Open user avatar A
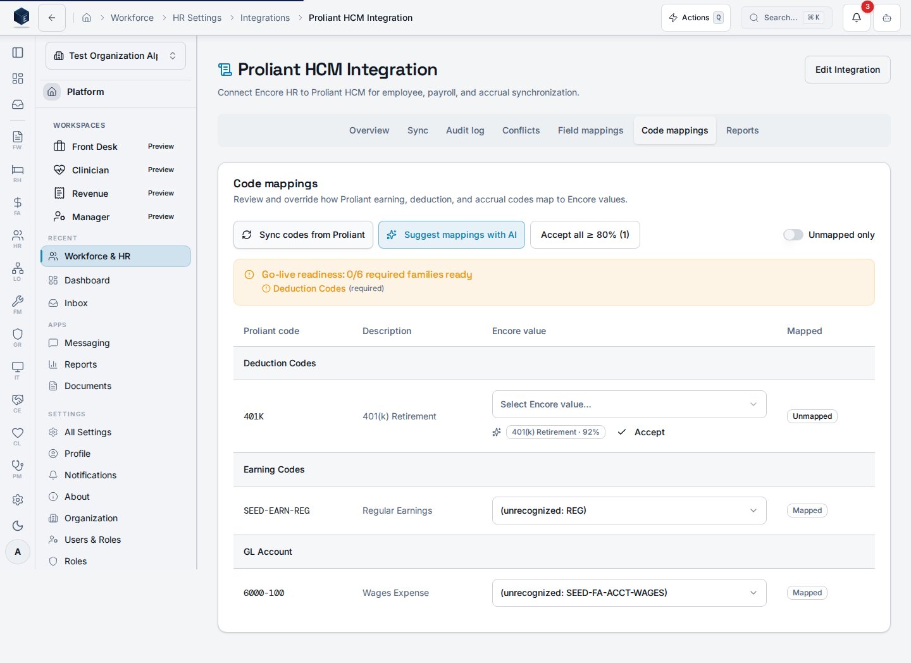 pyautogui.click(x=18, y=552)
